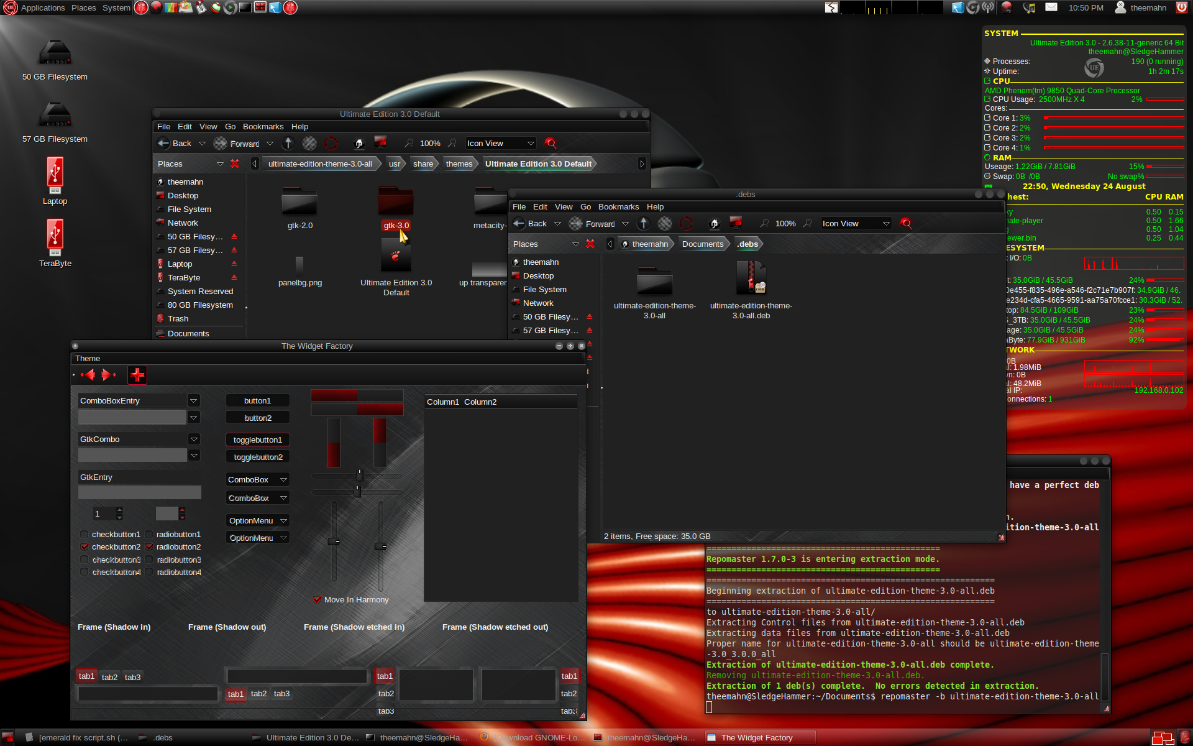Select radiobutton2
The width and height of the screenshot is (1193, 746).
pos(149,546)
